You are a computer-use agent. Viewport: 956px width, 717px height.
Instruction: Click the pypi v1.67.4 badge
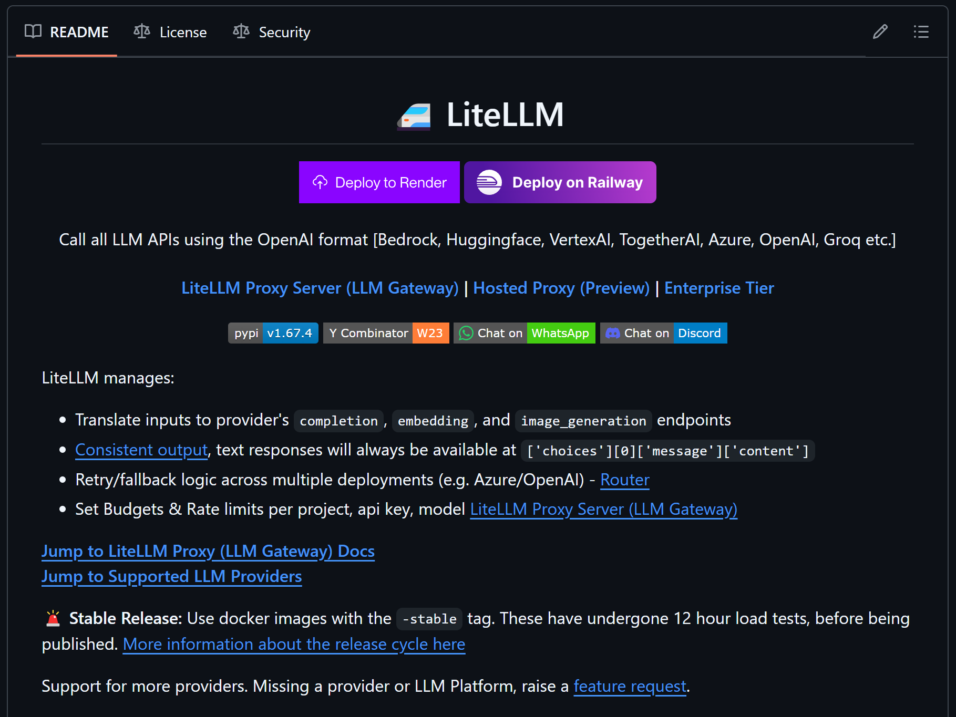(x=273, y=333)
